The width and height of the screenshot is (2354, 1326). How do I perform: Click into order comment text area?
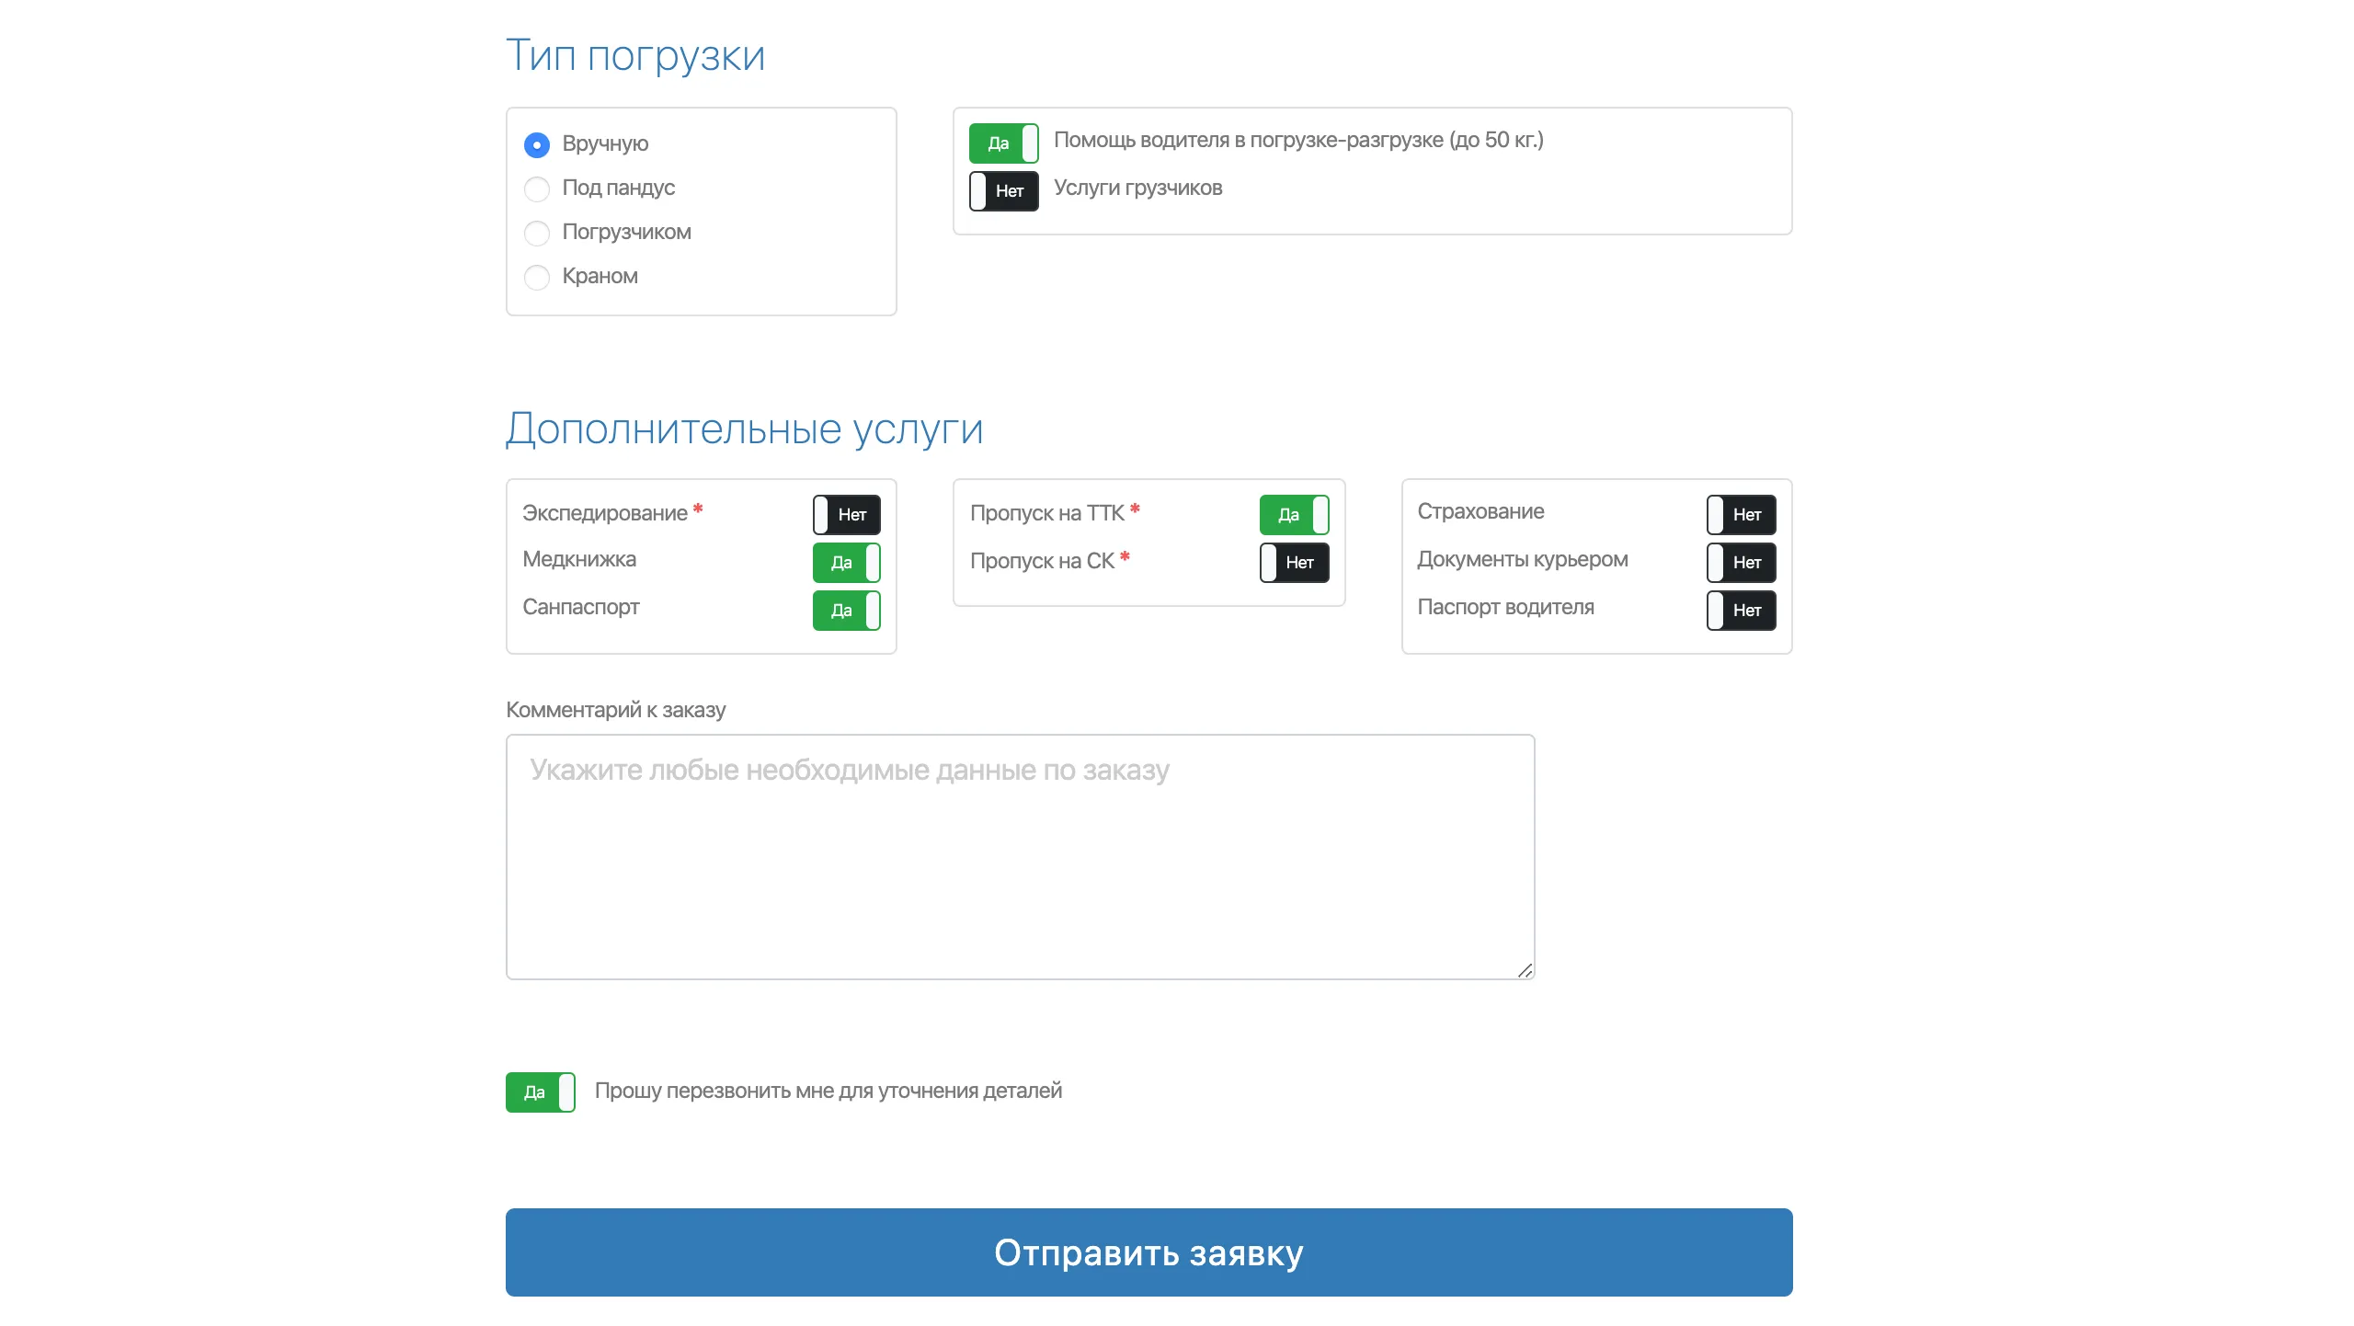(x=1020, y=856)
